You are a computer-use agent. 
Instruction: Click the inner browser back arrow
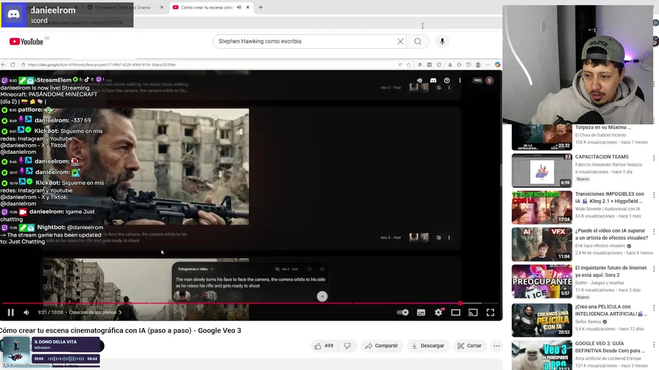4,65
